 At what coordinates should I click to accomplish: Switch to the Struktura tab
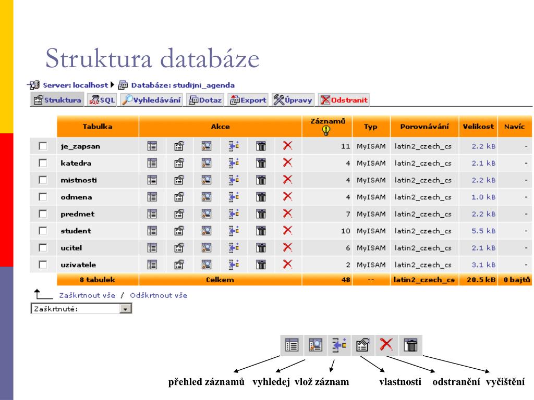coord(57,100)
